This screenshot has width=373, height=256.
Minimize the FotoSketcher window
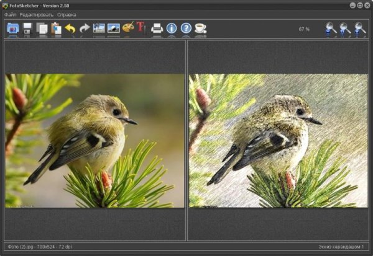tap(352, 5)
